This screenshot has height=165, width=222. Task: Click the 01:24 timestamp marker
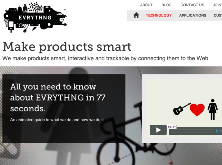coord(172,127)
